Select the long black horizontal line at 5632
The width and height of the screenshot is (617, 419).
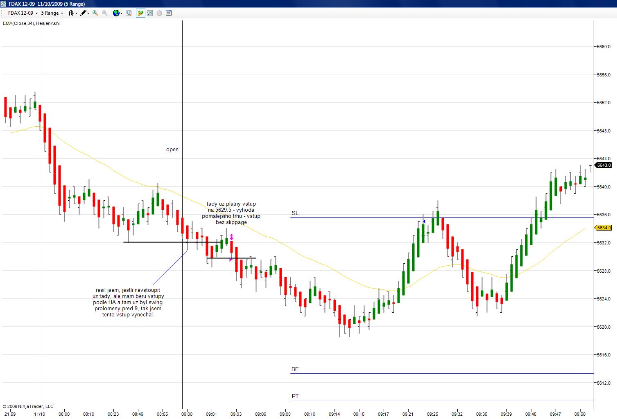pos(173,242)
